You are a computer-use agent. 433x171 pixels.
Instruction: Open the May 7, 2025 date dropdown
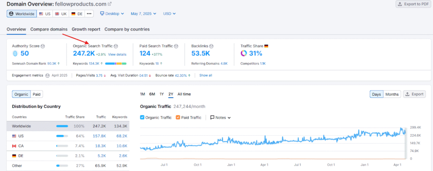[144, 14]
